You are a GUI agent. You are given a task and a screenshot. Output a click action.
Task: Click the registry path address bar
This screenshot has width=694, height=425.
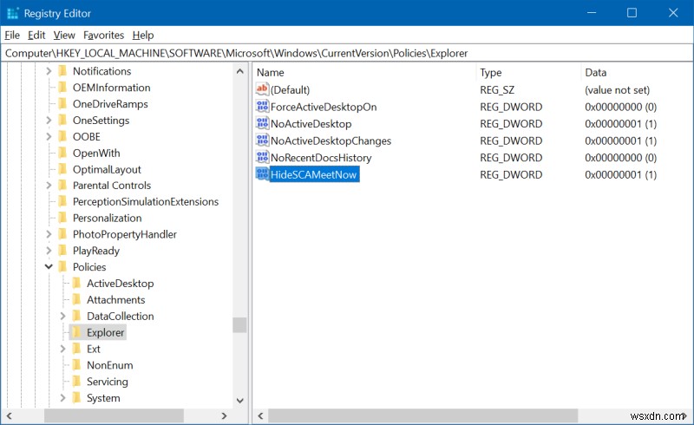[347, 53]
